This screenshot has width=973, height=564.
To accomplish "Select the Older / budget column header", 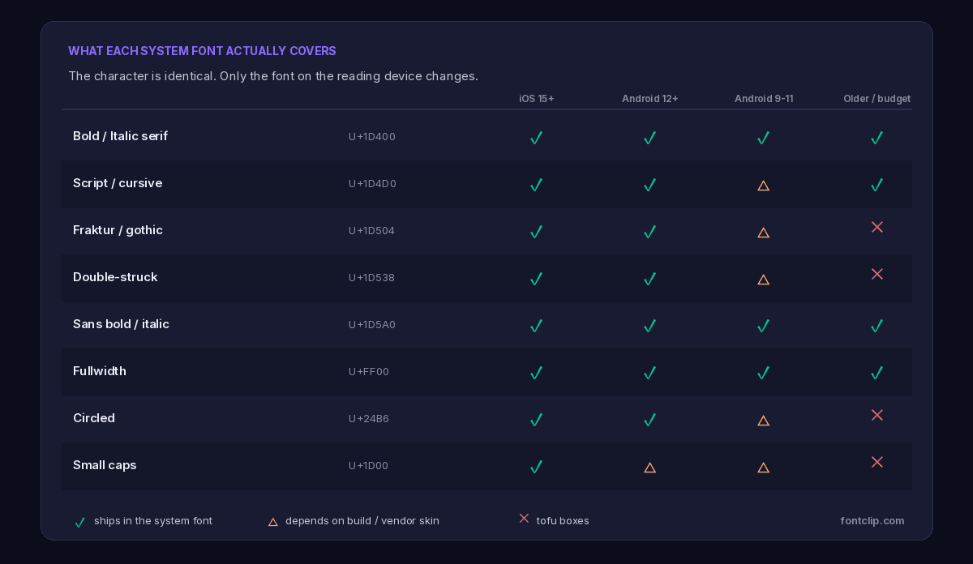I will pos(877,99).
